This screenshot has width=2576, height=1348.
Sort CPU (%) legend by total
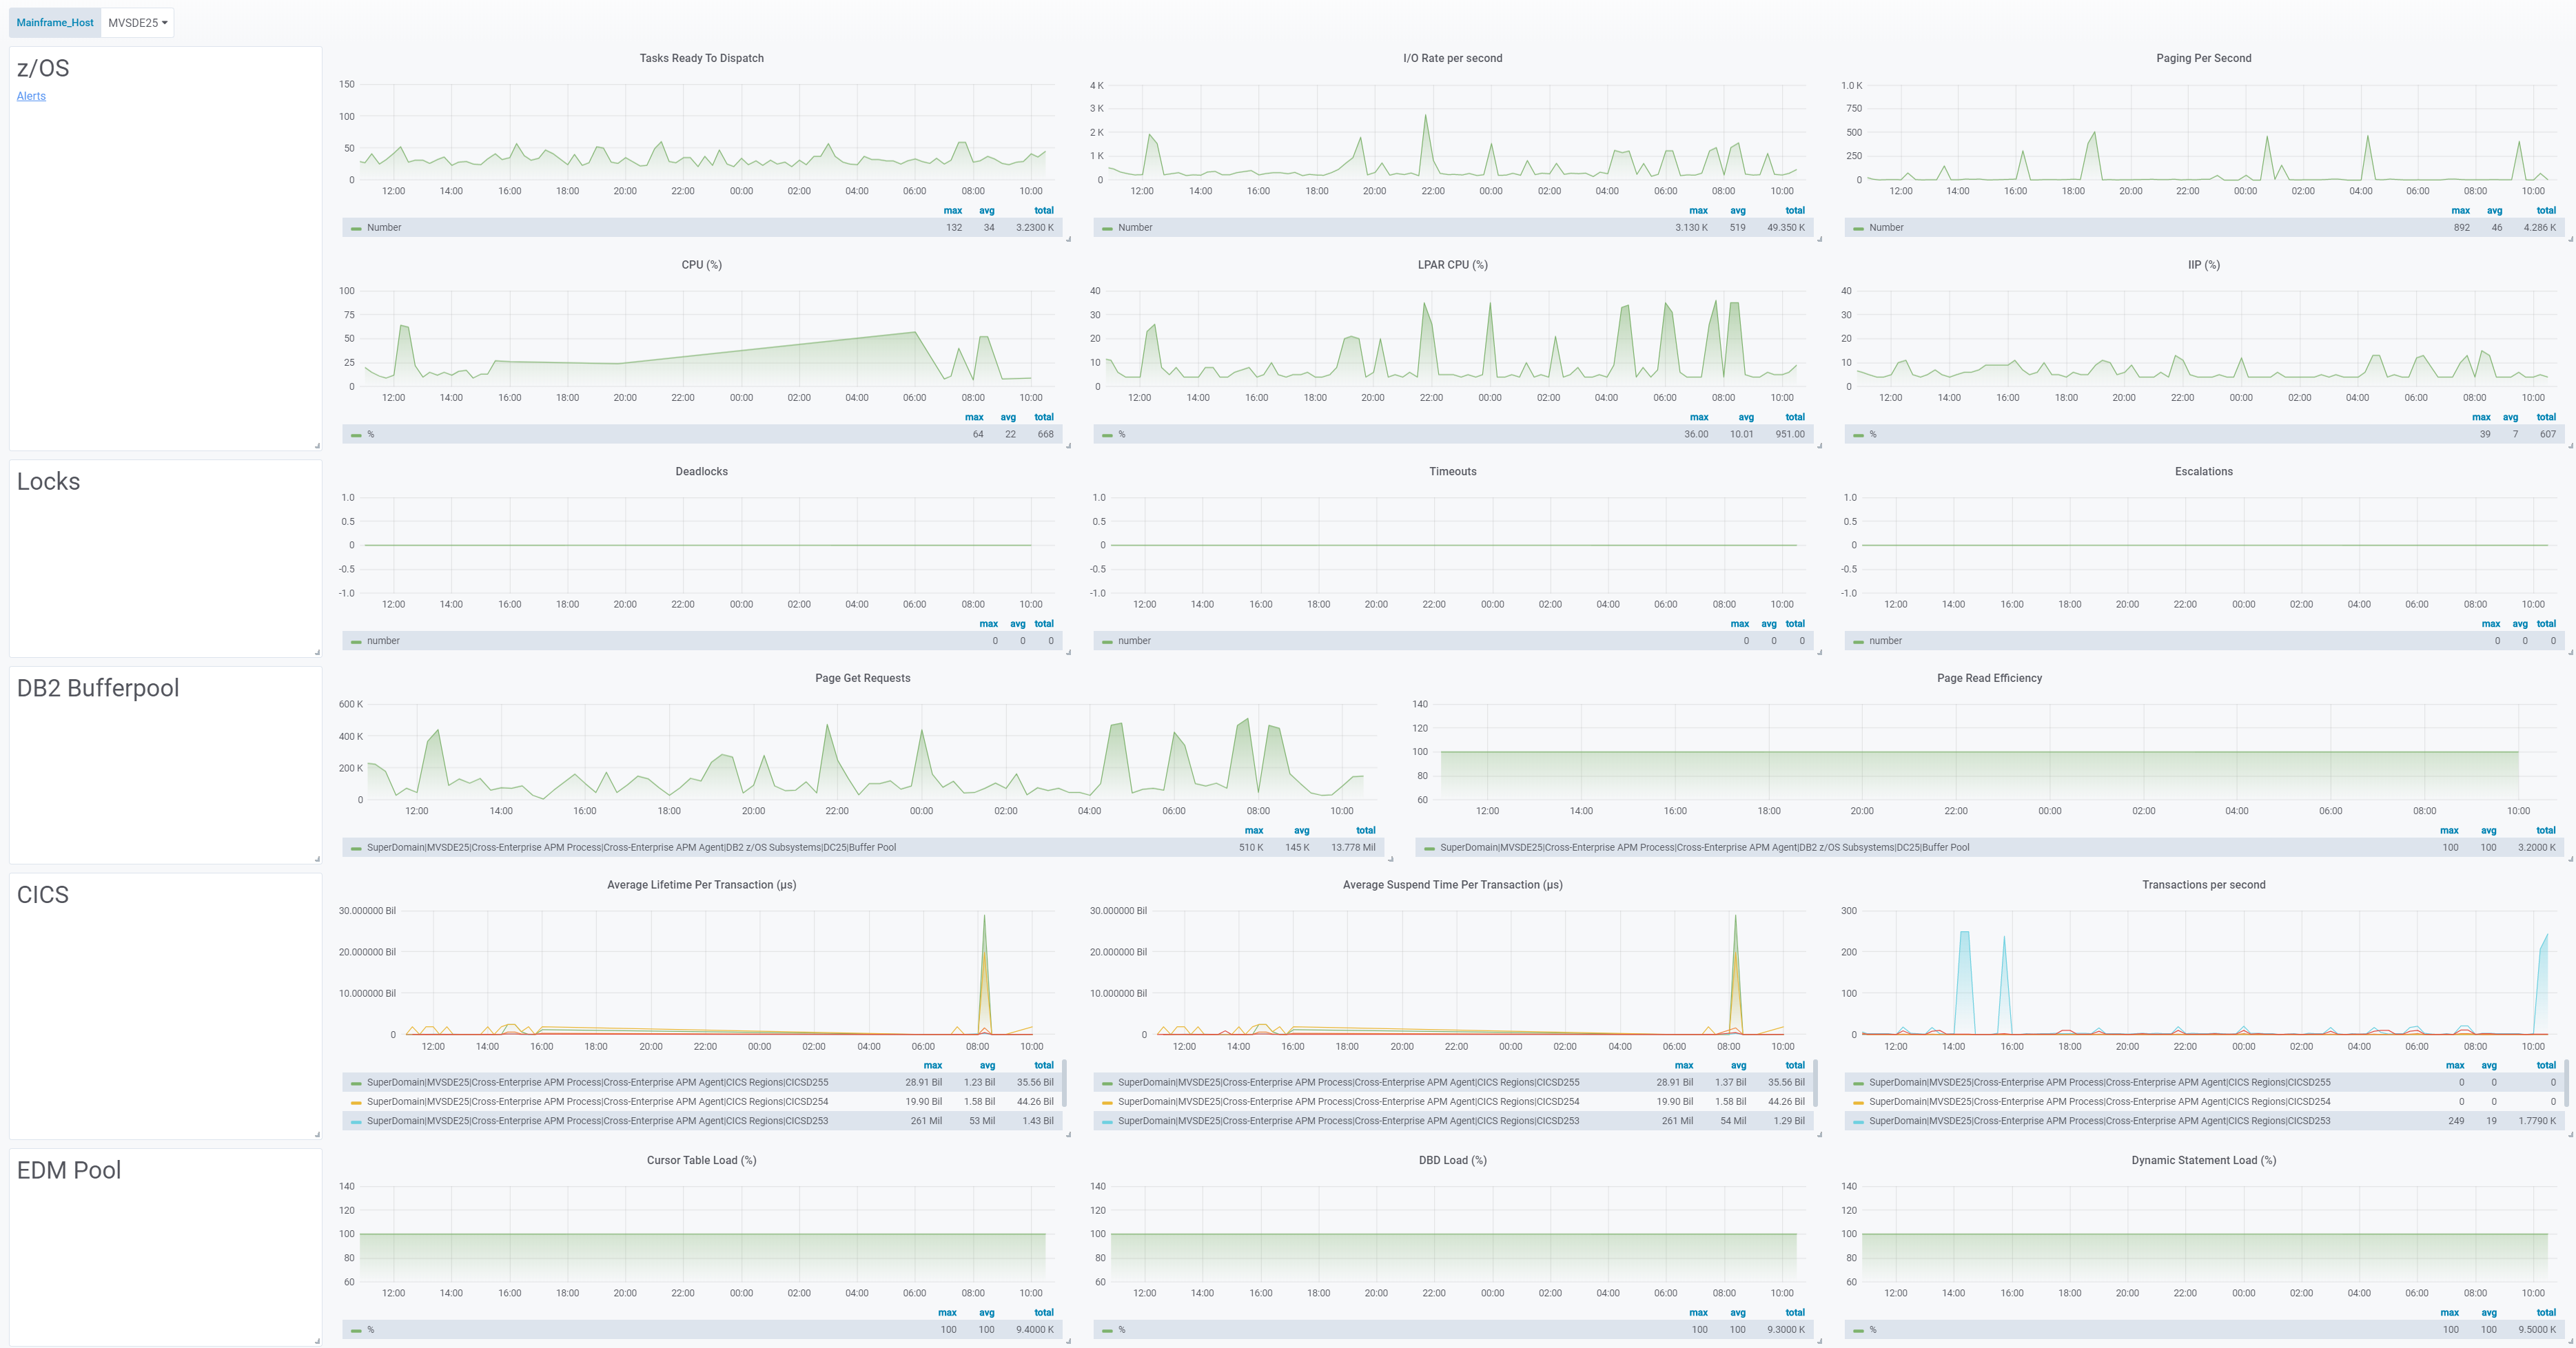pos(1044,417)
